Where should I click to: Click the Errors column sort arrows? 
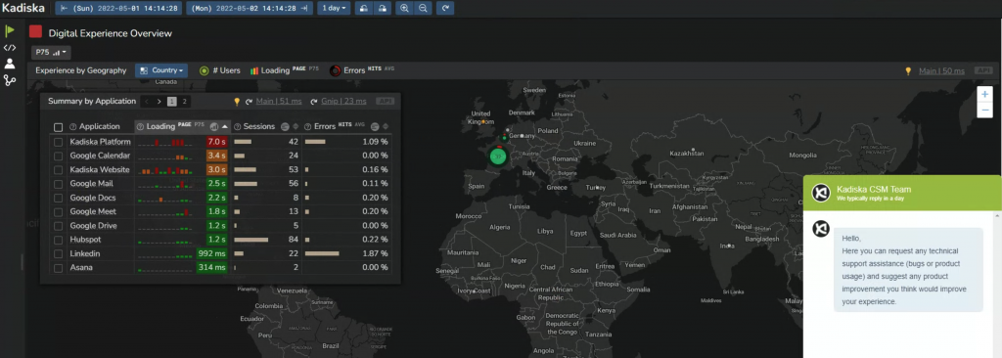pos(386,126)
